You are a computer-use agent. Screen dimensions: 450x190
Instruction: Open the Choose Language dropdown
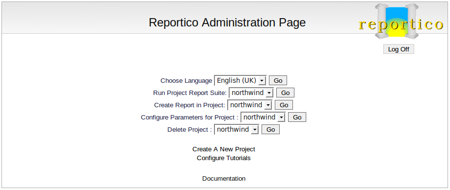click(x=240, y=80)
